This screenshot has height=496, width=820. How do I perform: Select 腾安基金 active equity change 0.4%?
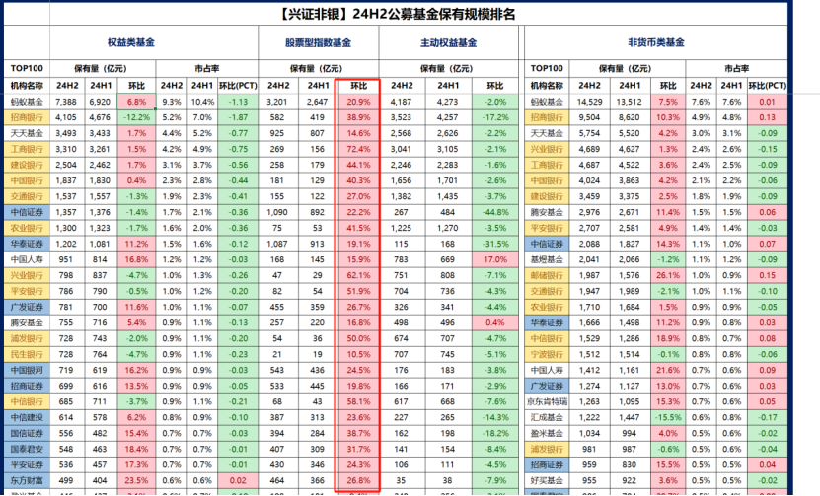pyautogui.click(x=495, y=322)
